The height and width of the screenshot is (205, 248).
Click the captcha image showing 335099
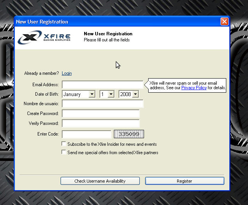(x=129, y=134)
